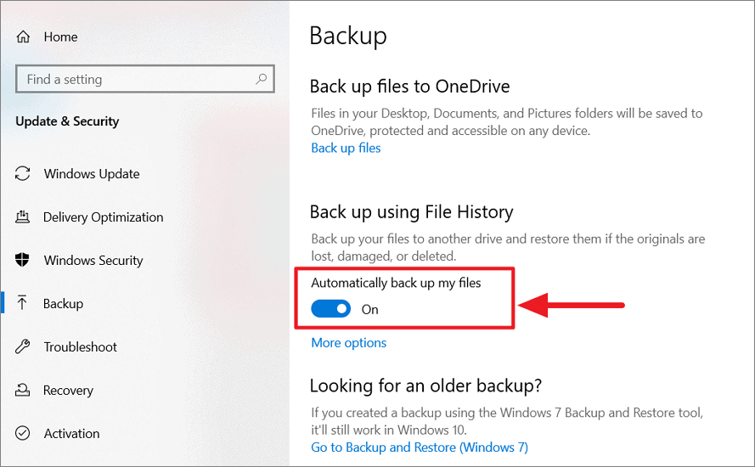Open More options link

pyautogui.click(x=348, y=343)
